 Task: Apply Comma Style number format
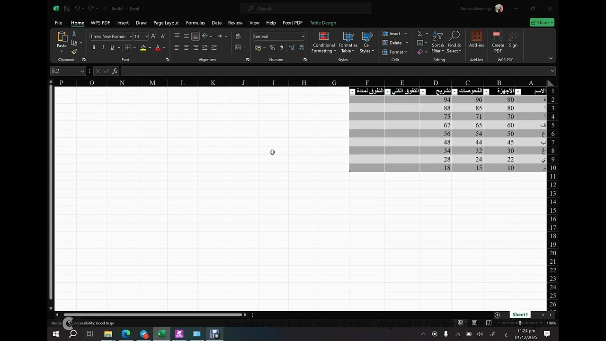[x=282, y=47]
